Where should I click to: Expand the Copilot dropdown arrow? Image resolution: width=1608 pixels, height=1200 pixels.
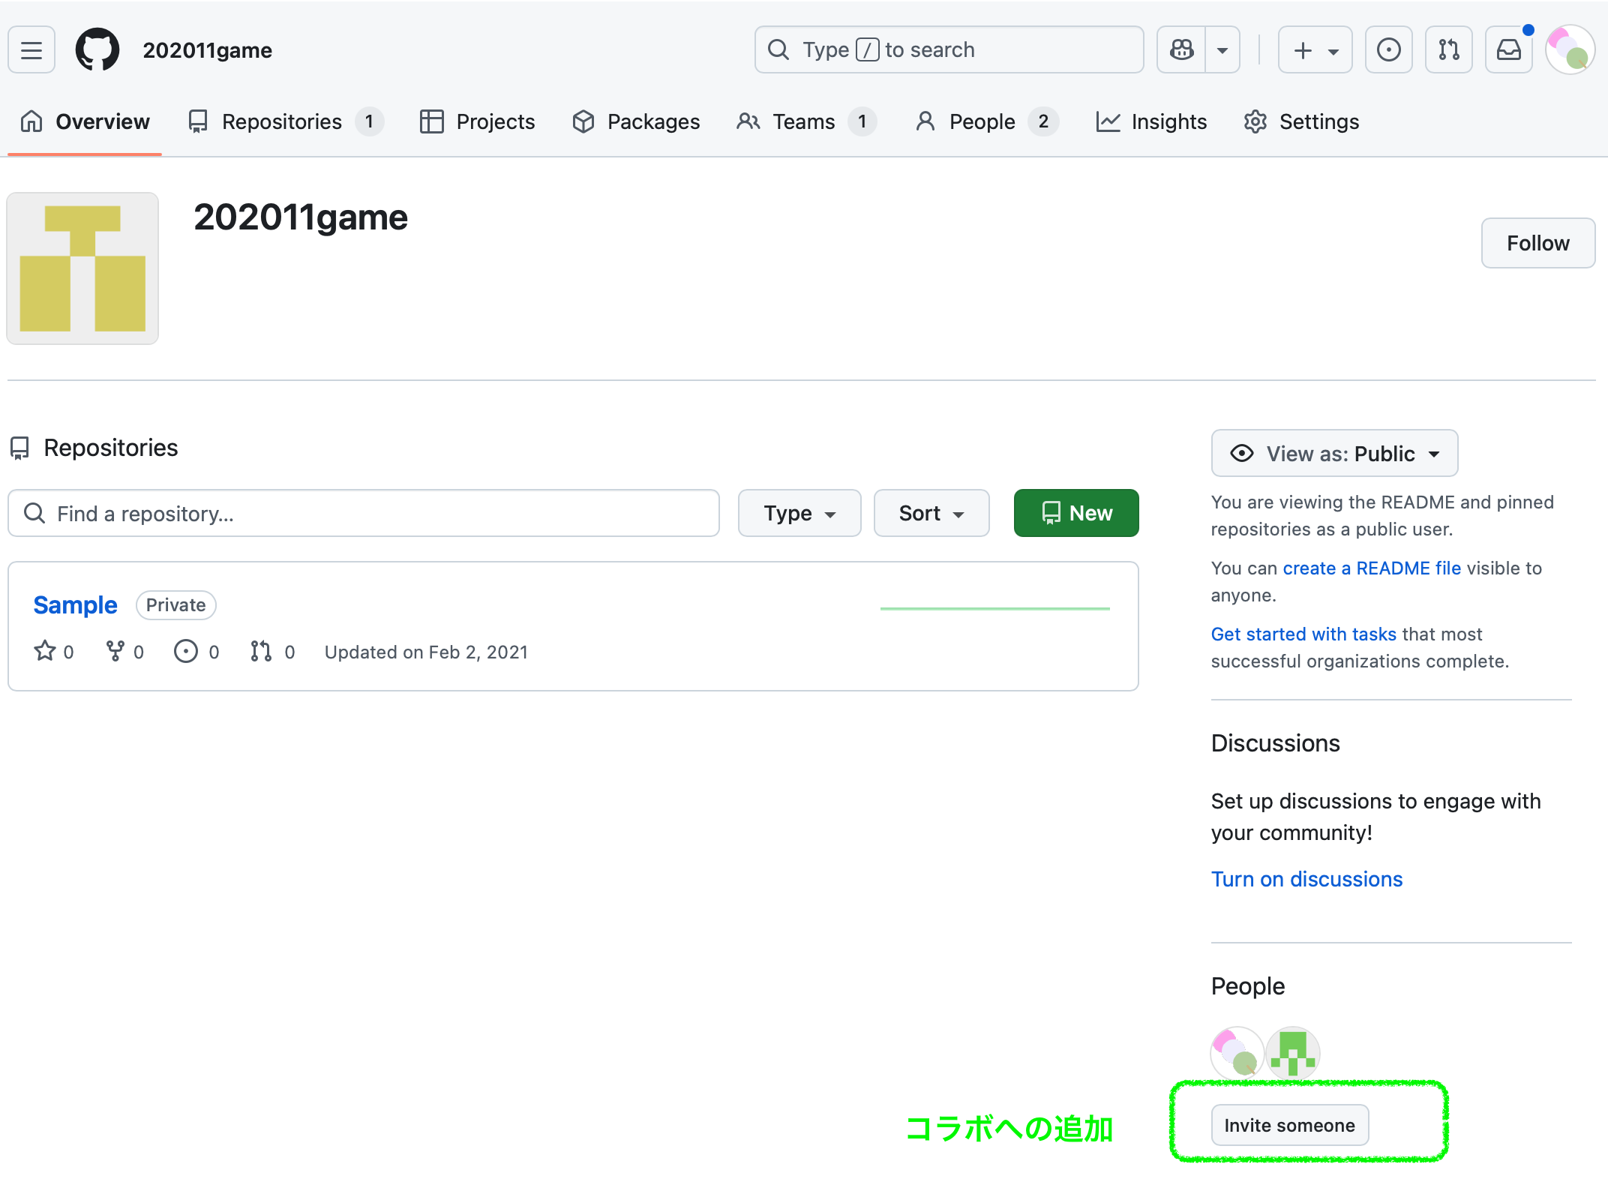1222,50
